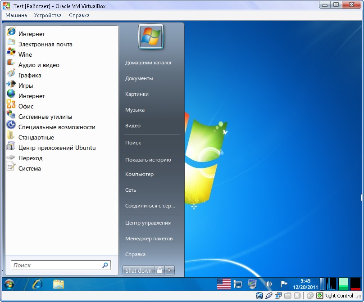Image resolution: width=364 pixels, height=302 pixels.
Task: Open the Аудио и видео icon
Action: tap(11, 63)
